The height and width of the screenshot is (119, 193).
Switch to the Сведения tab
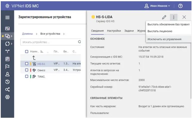pos(97,31)
